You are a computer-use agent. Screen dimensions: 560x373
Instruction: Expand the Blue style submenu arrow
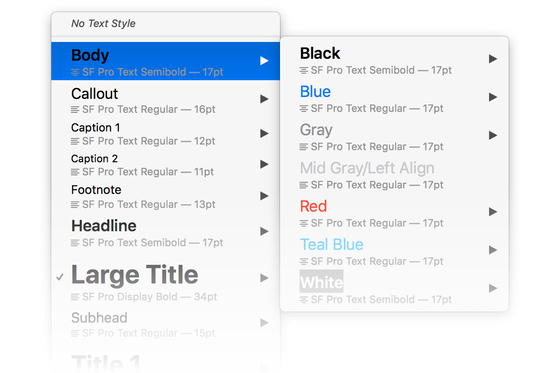(x=493, y=97)
